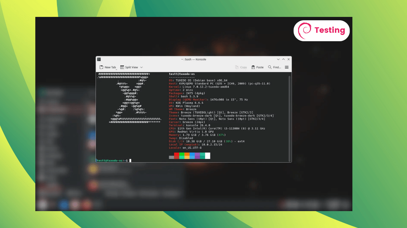This screenshot has width=407, height=228.
Task: Click the "Shell: bash 5.3.9" line
Action: 183,96
